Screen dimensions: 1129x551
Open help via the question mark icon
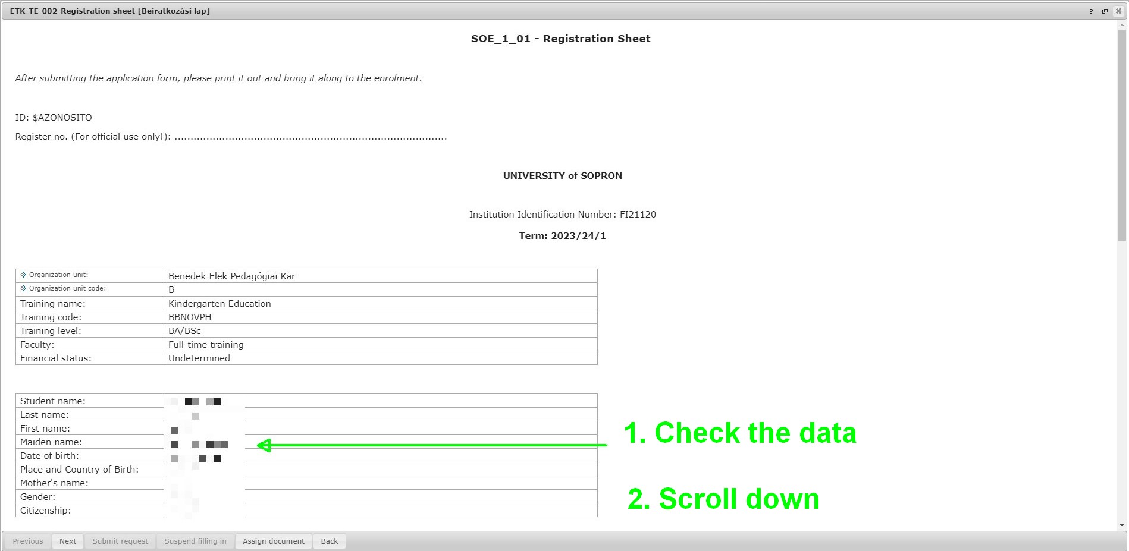1091,11
